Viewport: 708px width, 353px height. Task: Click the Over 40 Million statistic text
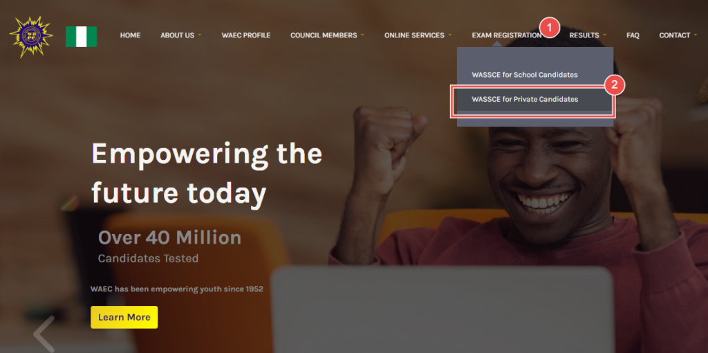coord(170,237)
